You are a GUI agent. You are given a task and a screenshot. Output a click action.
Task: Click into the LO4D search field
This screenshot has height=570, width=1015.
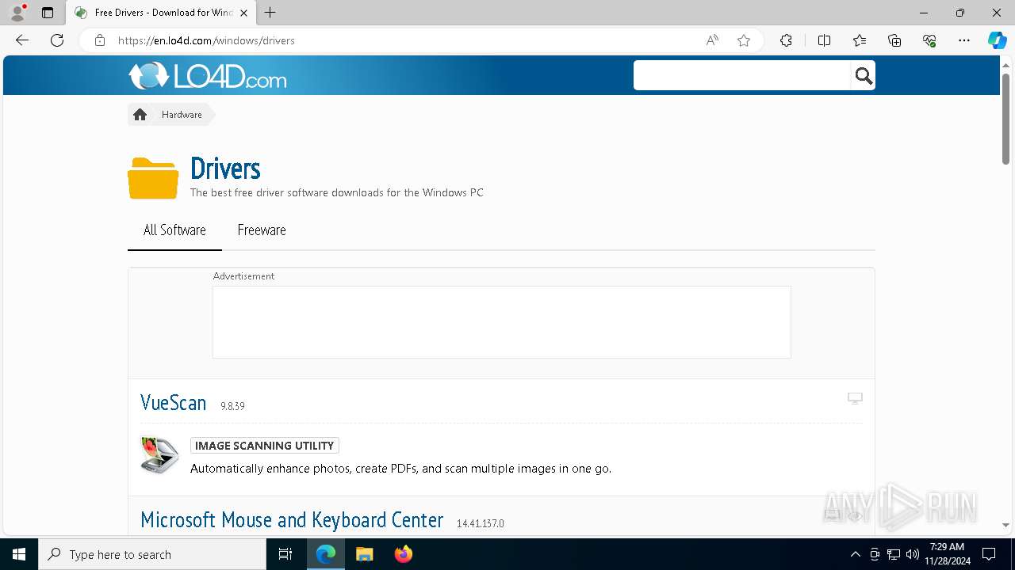(x=742, y=76)
